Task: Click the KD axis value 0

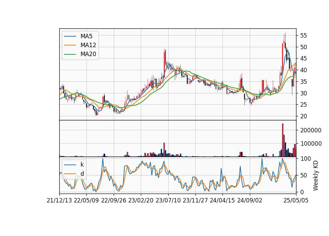Action: tap(302, 192)
